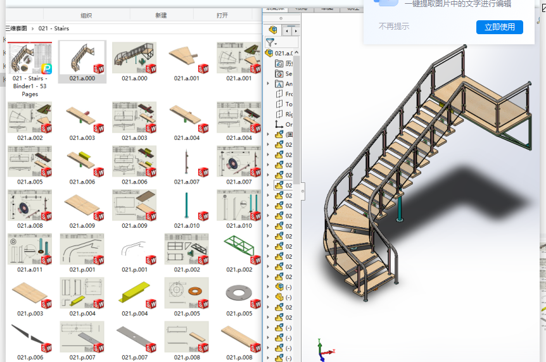Viewport: 546px width, 362px height.
Task: Select the highlighted 021.a.000 staircase assembly file
Action: tap(82, 61)
